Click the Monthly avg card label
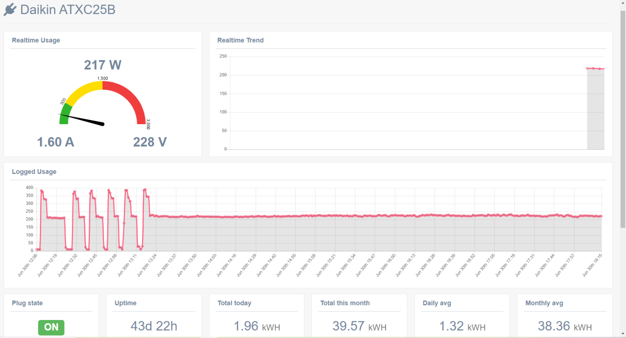 544,303
